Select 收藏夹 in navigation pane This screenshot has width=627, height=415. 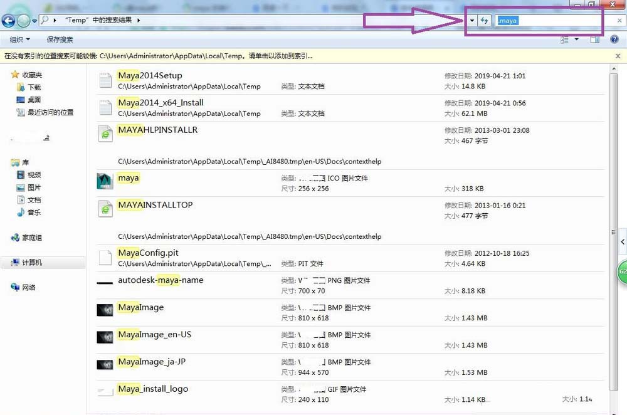coord(26,75)
